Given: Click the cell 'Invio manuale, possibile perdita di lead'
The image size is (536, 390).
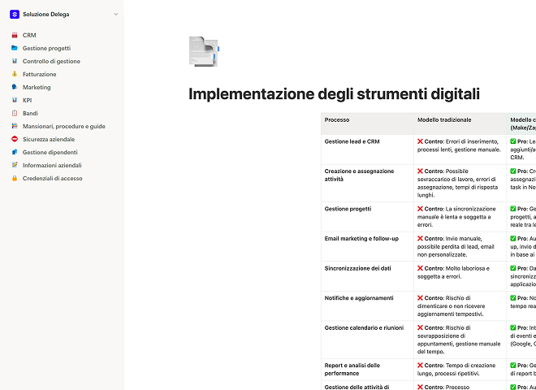Looking at the screenshot, I should click(460, 247).
